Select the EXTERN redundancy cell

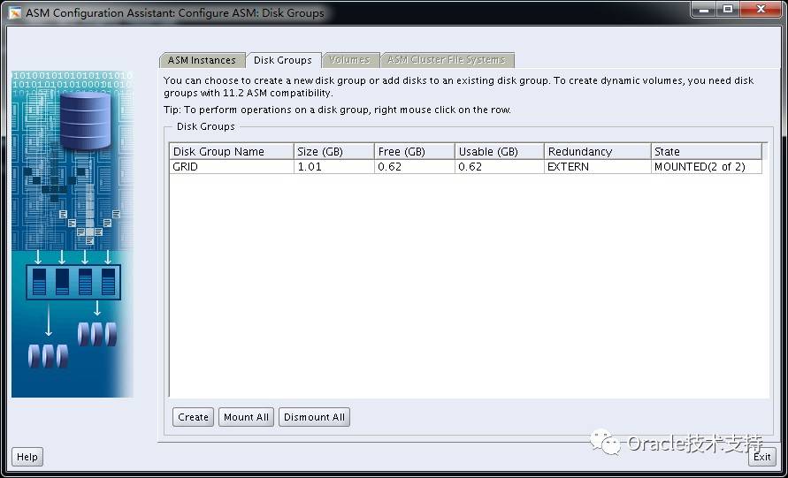pos(598,167)
